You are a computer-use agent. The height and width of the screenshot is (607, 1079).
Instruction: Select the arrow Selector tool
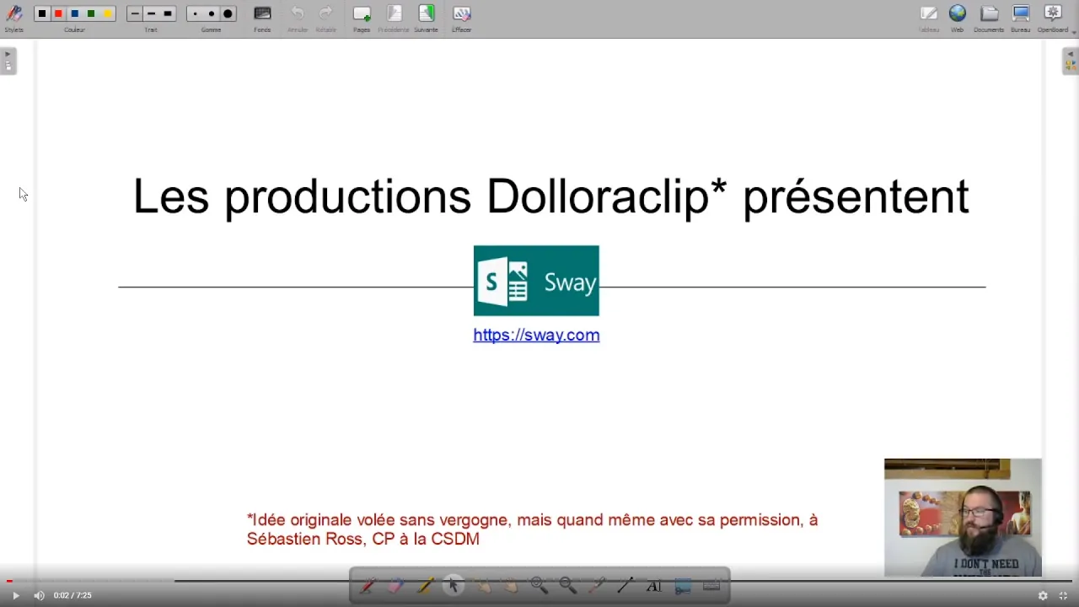coord(454,585)
